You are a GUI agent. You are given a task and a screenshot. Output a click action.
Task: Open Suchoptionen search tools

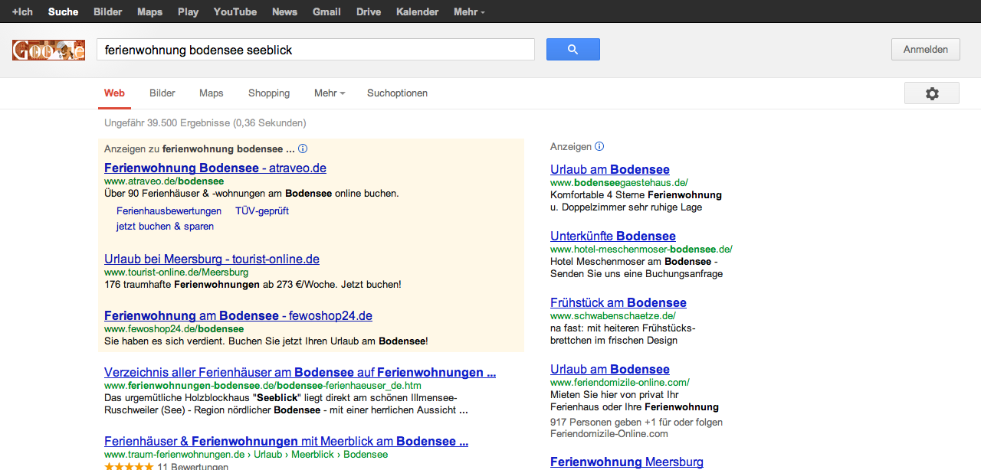397,93
